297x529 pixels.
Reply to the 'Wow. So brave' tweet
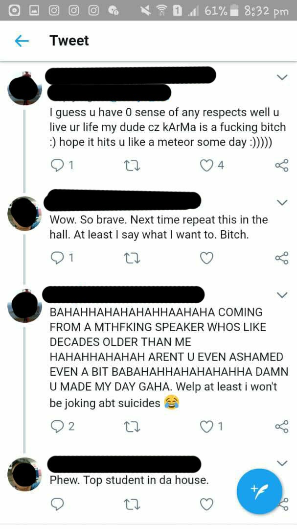coord(58,258)
